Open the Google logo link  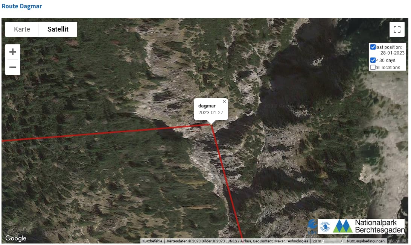[x=16, y=238]
